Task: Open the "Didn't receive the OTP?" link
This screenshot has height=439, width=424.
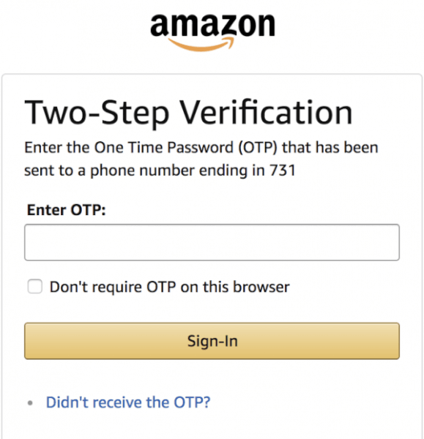Action: pyautogui.click(x=128, y=402)
